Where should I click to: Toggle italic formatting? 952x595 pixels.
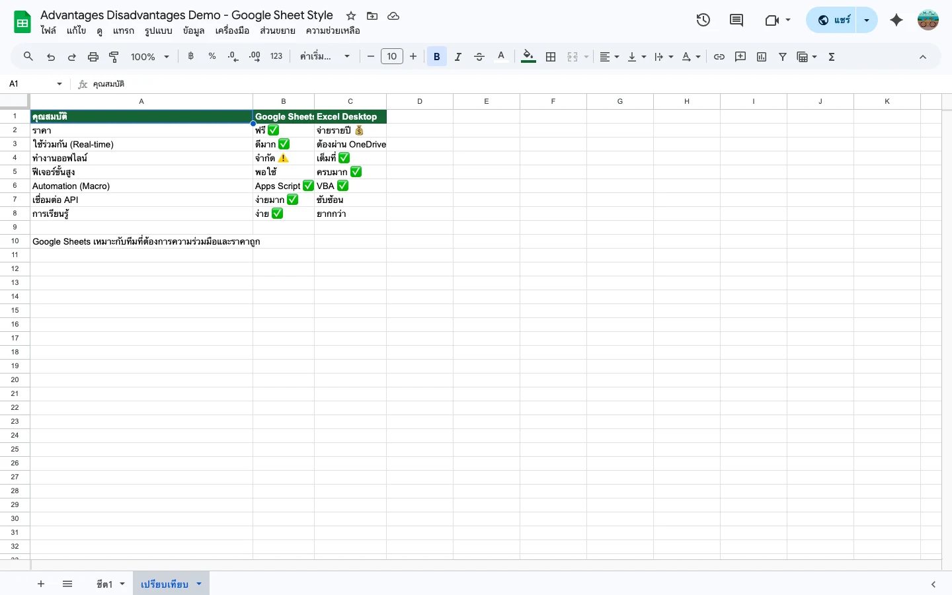[x=458, y=56]
